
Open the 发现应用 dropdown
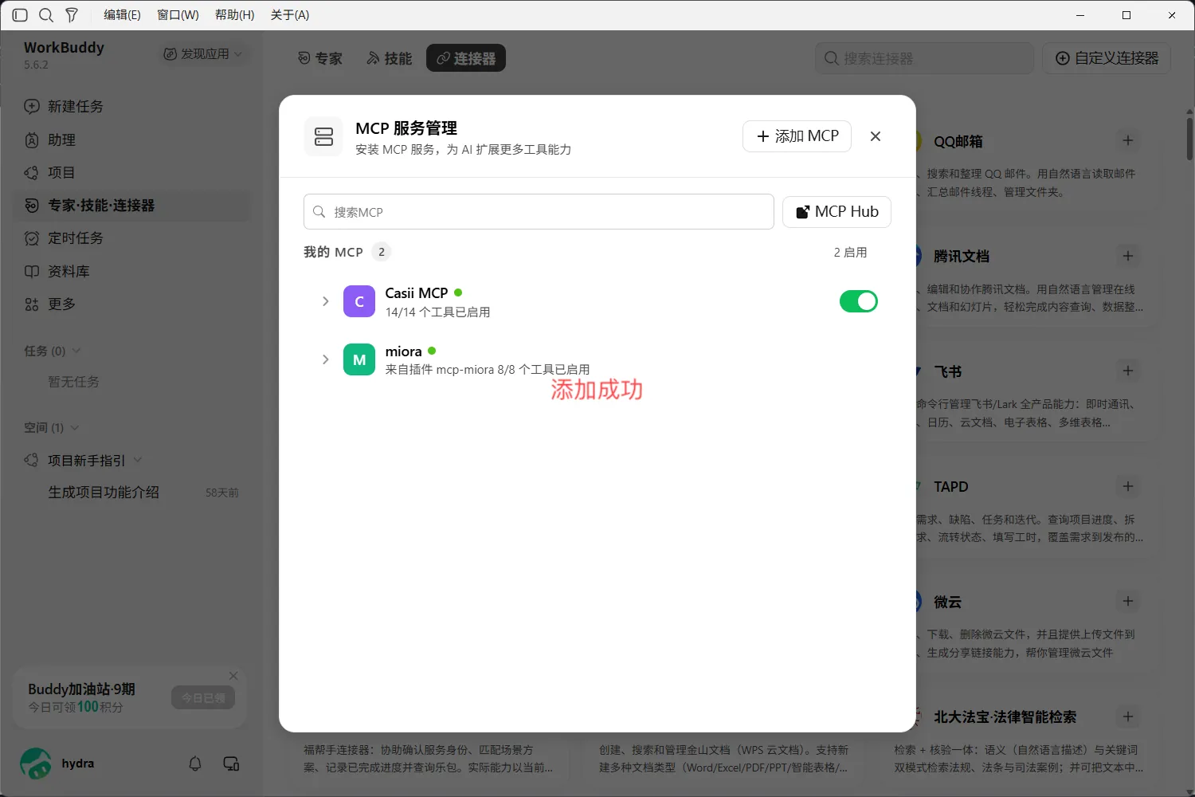coord(203,53)
